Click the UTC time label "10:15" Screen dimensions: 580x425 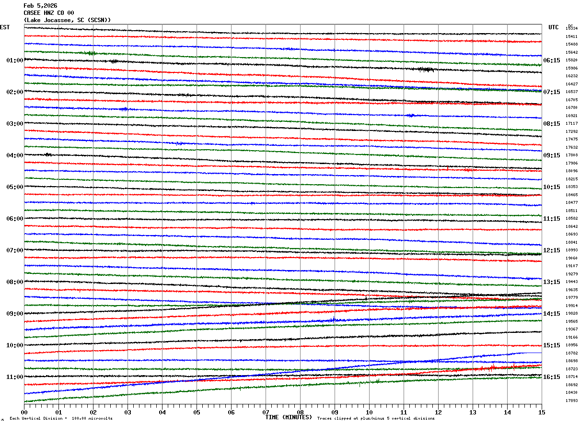552,187
